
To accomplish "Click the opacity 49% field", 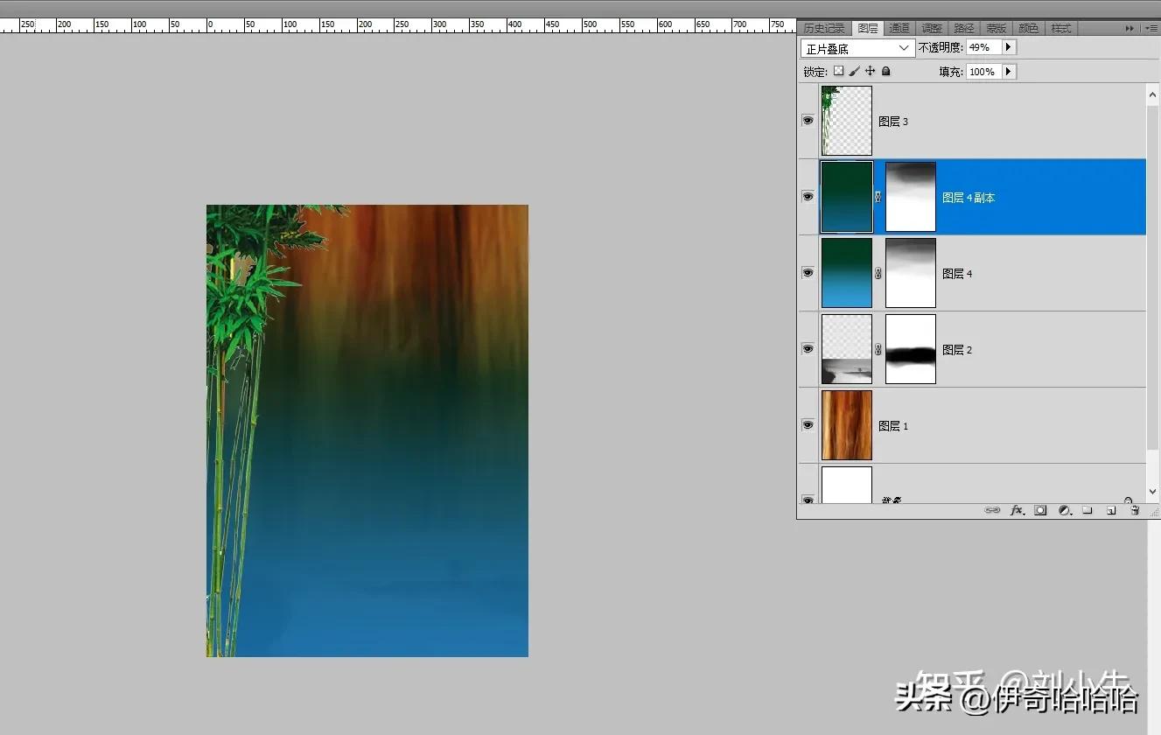I will pos(983,47).
